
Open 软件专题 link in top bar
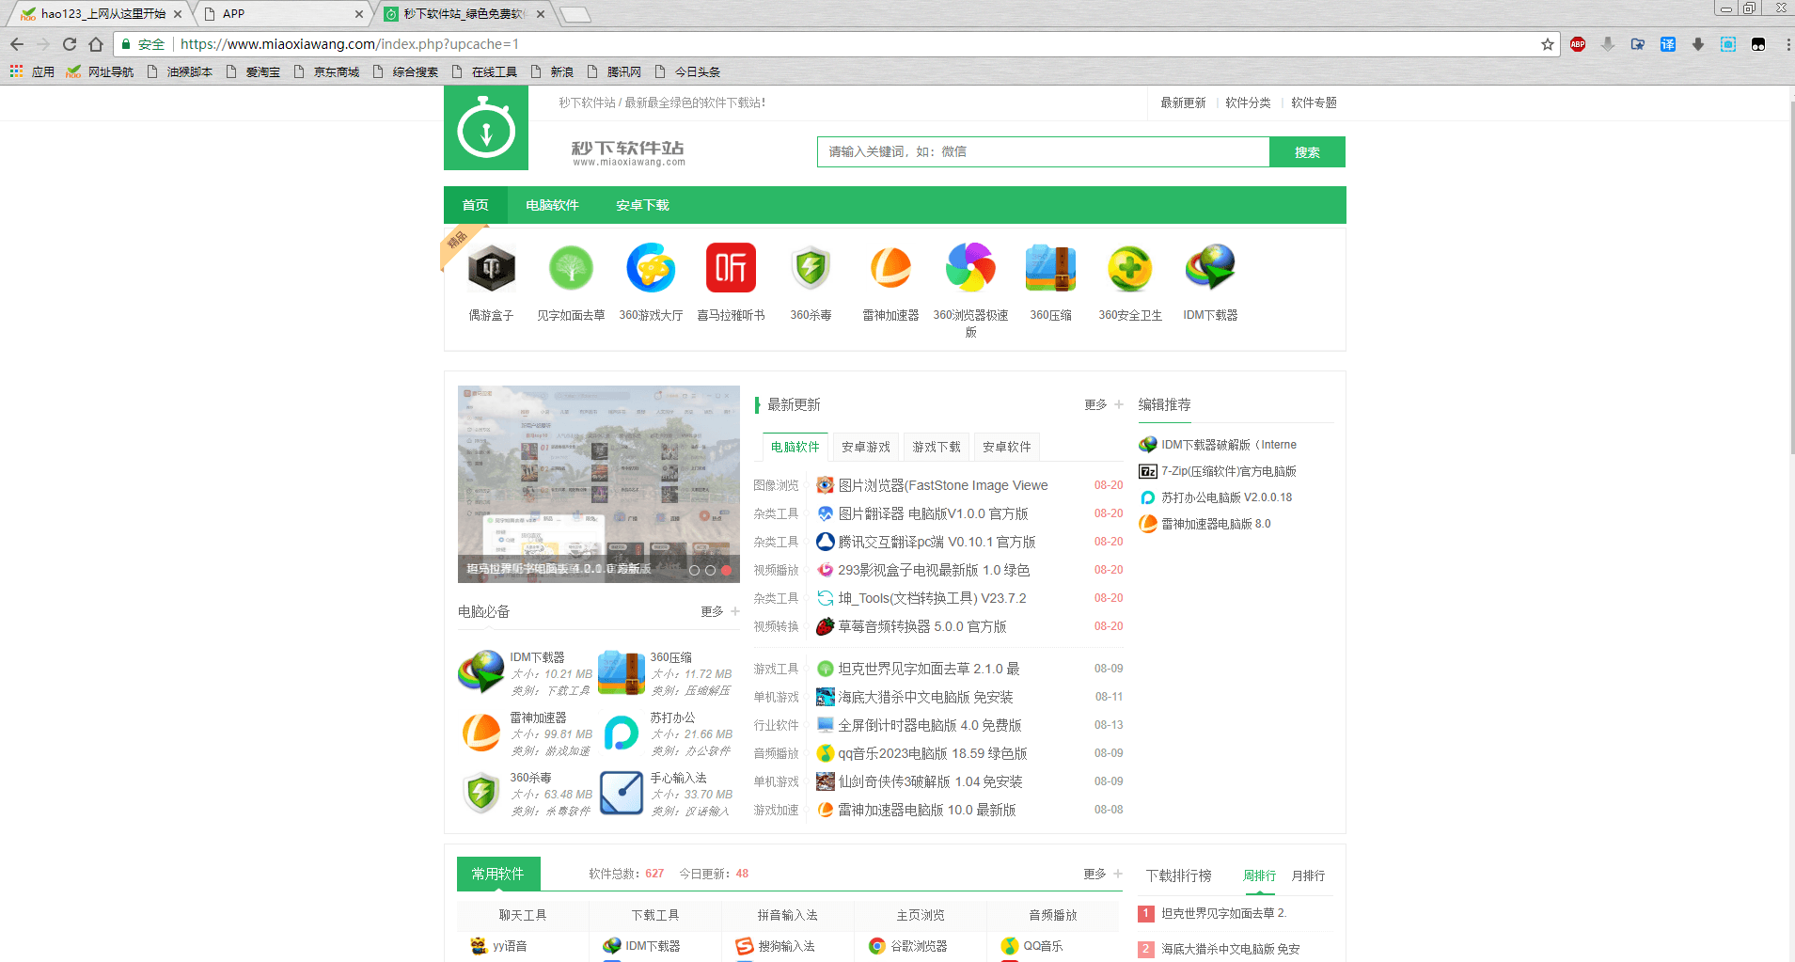(x=1314, y=103)
